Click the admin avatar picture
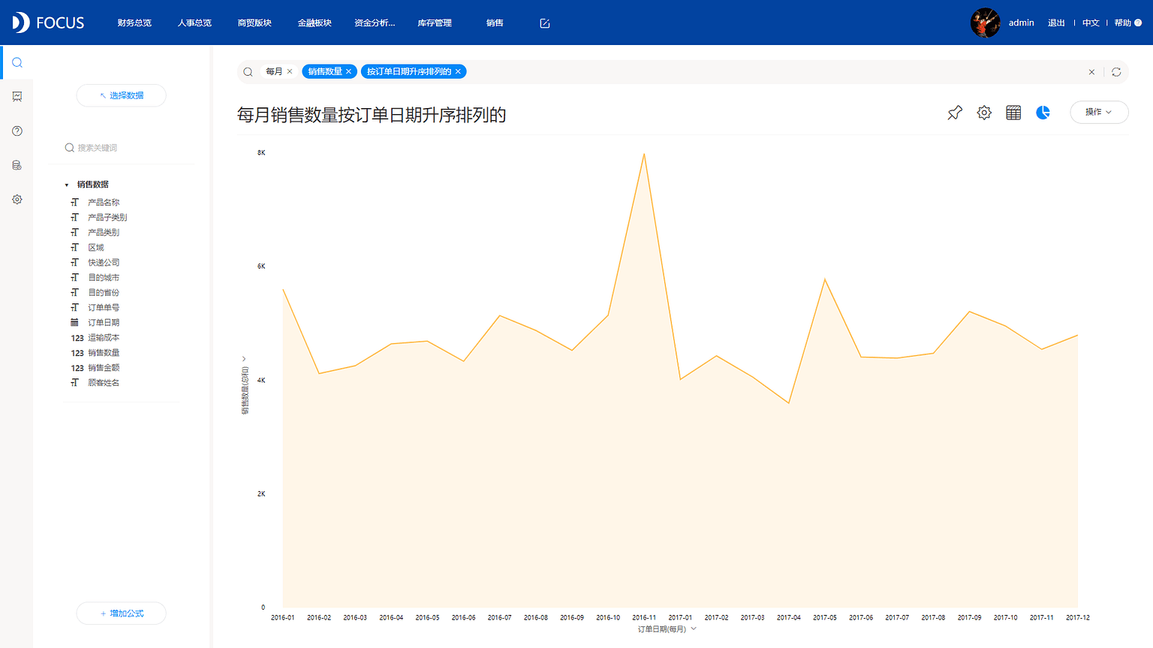This screenshot has height=648, width=1153. tap(986, 23)
